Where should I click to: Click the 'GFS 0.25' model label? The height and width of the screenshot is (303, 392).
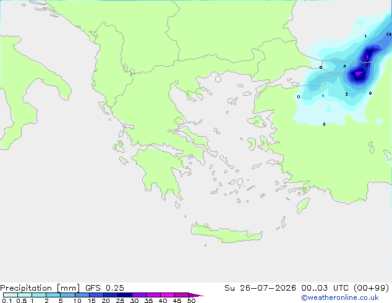[x=104, y=288]
